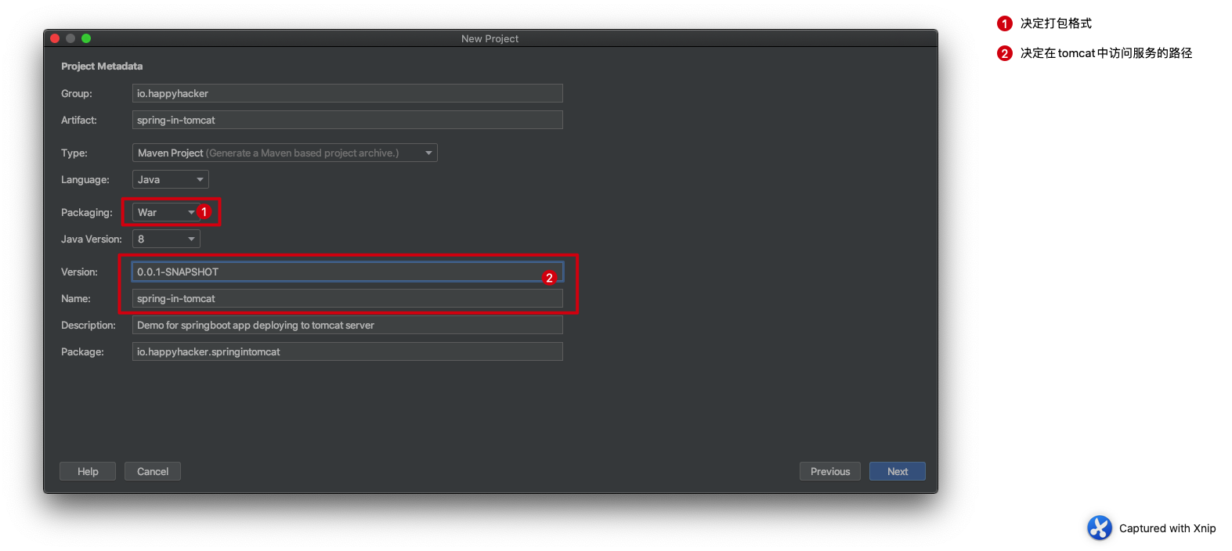Click the Artifact input field
1232x551 pixels.
[347, 120]
